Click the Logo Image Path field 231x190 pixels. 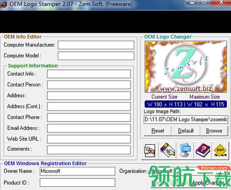point(186,119)
